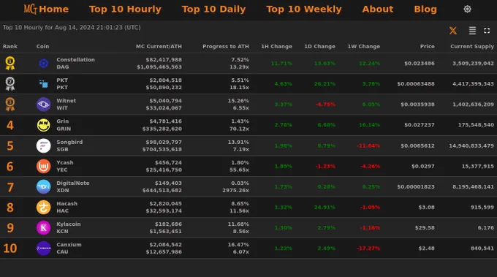Open Top 10 Hourly tab
This screenshot has height=277, width=497.
(125, 10)
